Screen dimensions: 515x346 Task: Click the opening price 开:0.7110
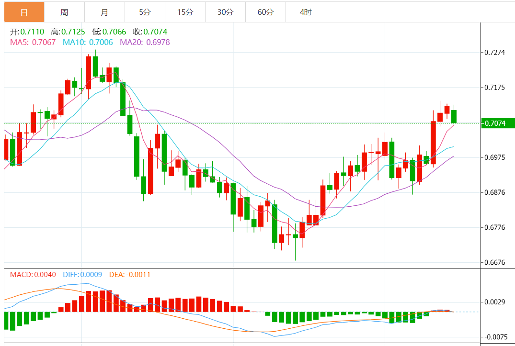pos(27,32)
